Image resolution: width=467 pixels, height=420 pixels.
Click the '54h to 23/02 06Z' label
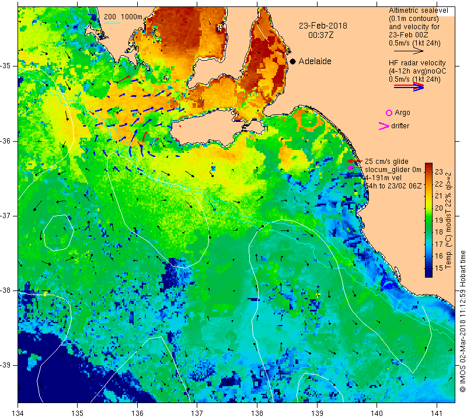click(393, 185)
